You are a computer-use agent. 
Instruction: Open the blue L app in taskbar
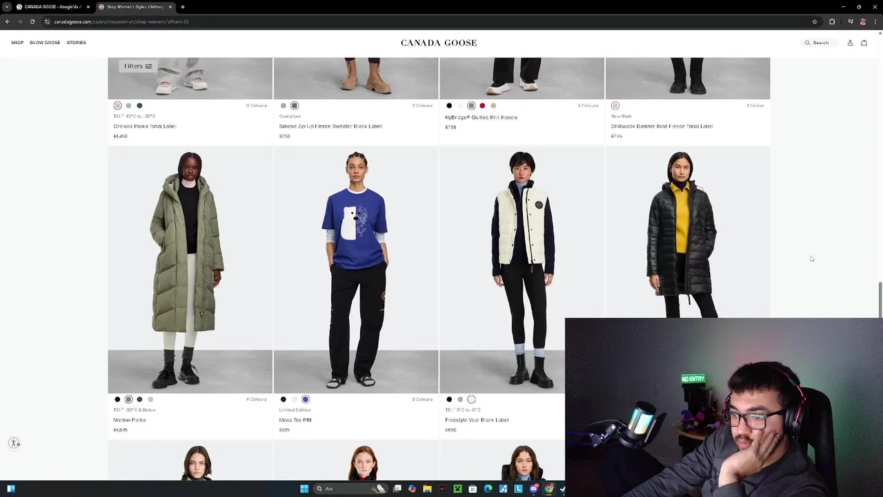pyautogui.click(x=518, y=489)
